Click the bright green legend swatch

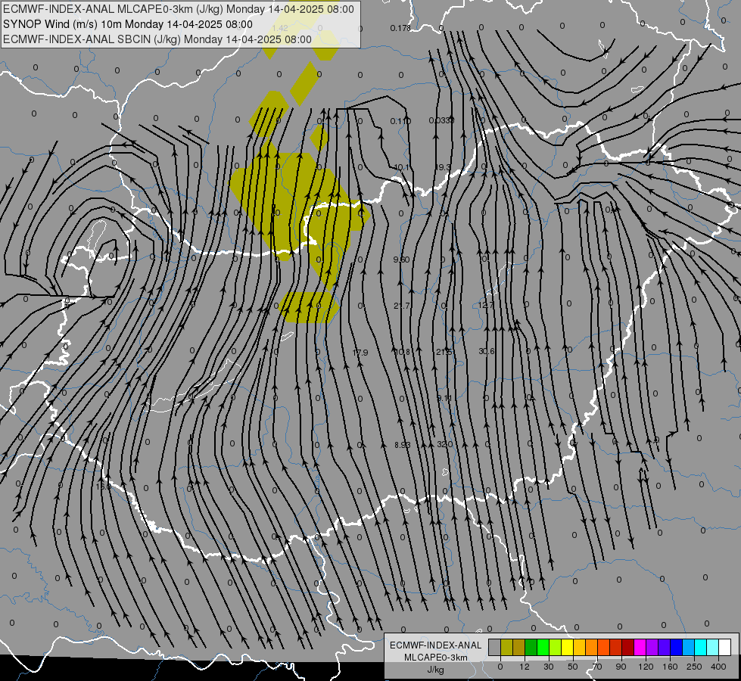click(543, 647)
